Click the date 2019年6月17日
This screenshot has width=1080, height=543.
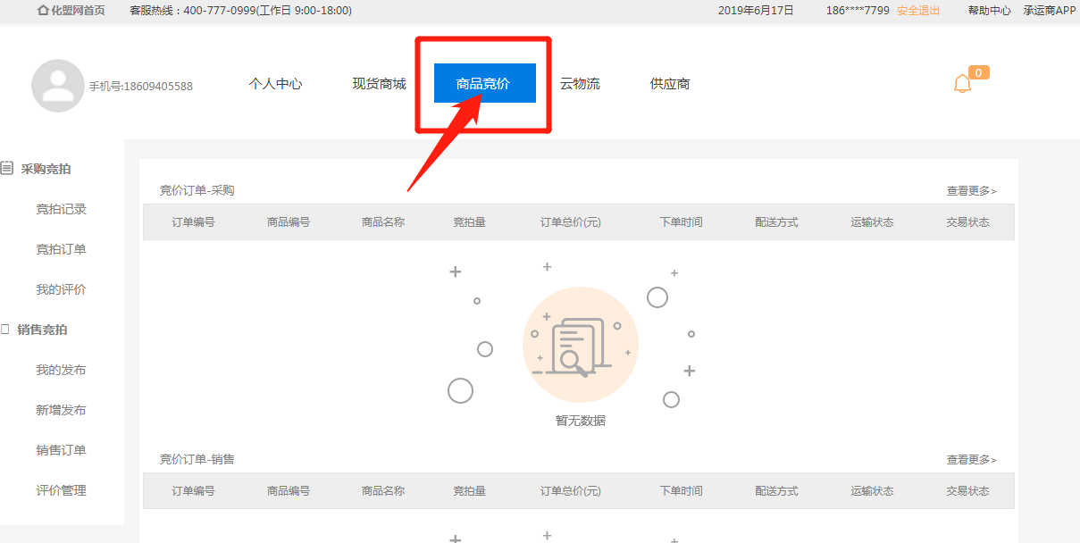click(757, 11)
